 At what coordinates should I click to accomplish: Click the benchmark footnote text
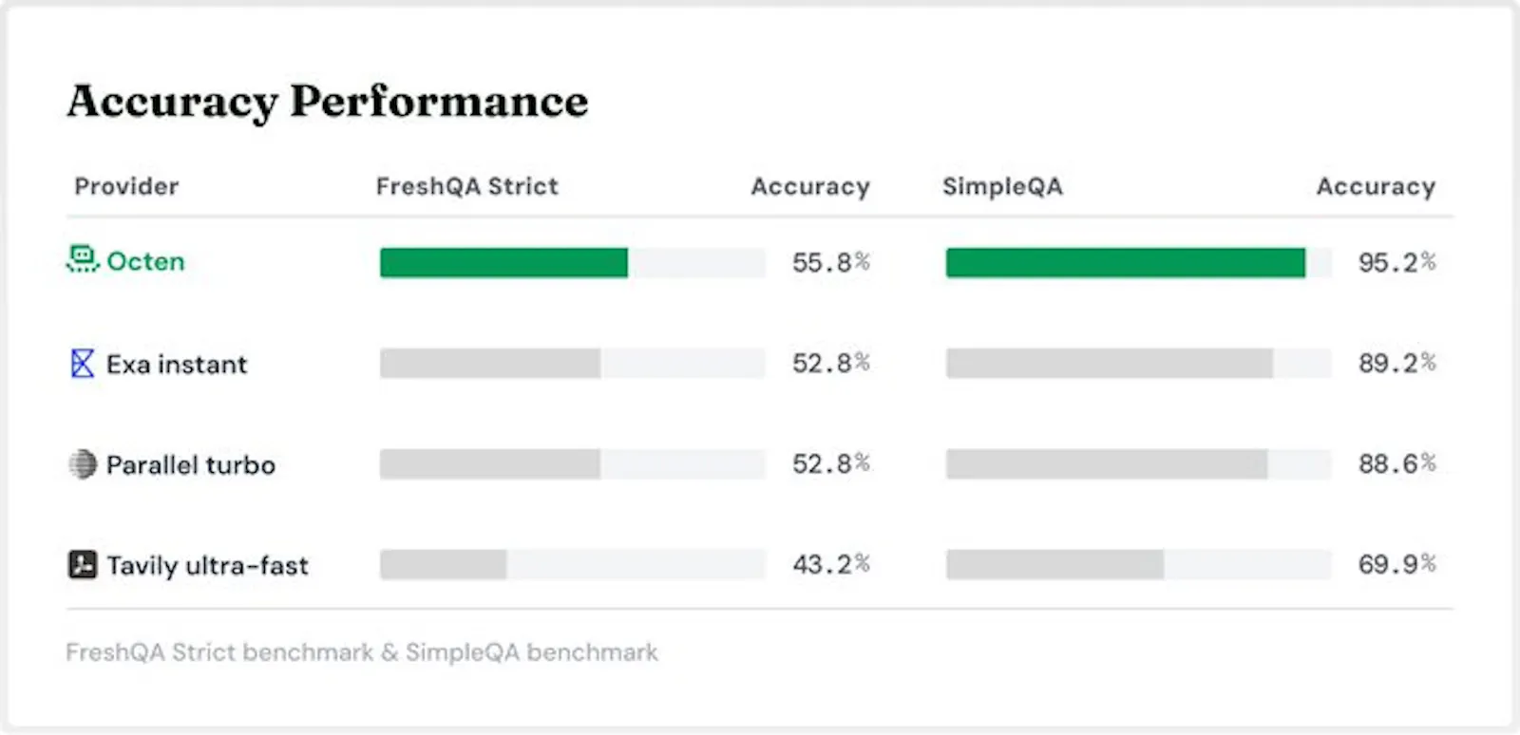coord(362,652)
